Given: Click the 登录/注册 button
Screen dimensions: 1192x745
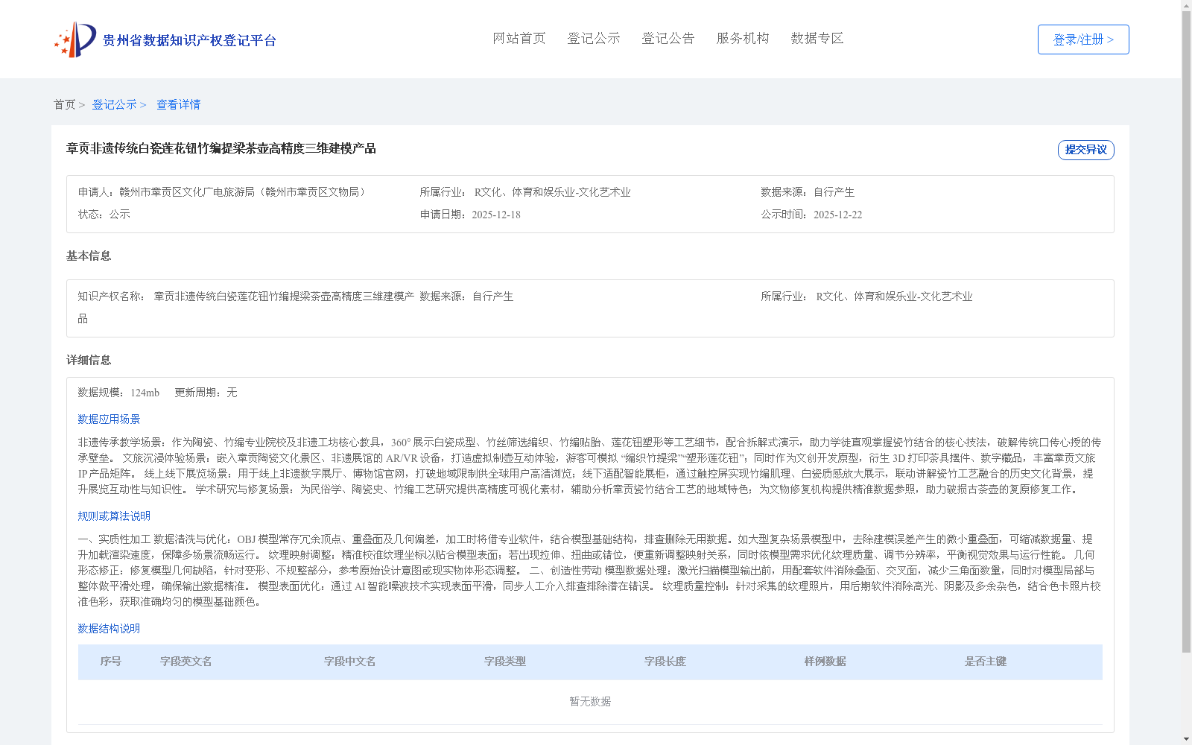Looking at the screenshot, I should pyautogui.click(x=1083, y=39).
